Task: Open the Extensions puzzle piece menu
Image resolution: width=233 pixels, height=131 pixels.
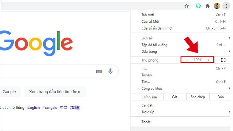Action: [x=207, y=6]
